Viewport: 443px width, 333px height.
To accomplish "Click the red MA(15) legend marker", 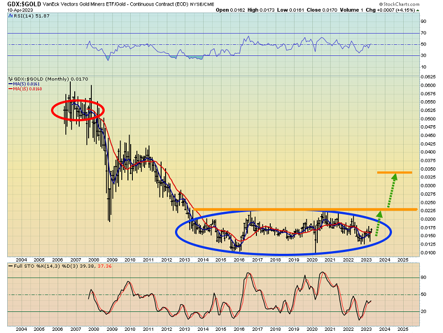I will click(9, 89).
